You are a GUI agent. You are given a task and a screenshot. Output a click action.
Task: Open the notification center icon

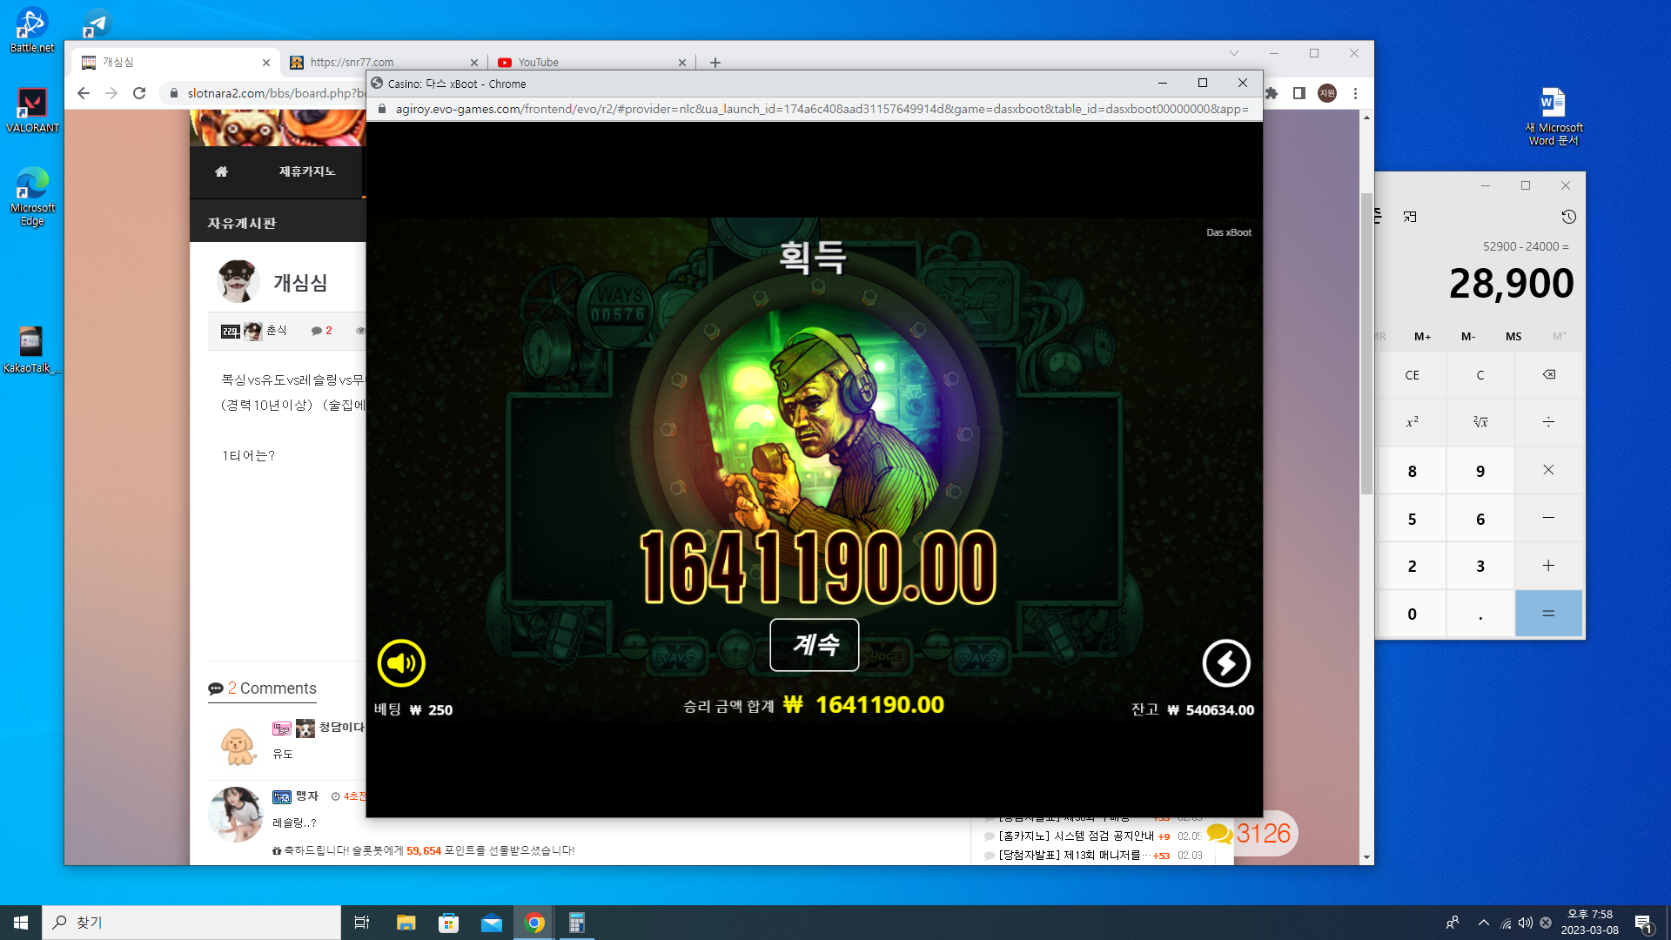(x=1643, y=923)
